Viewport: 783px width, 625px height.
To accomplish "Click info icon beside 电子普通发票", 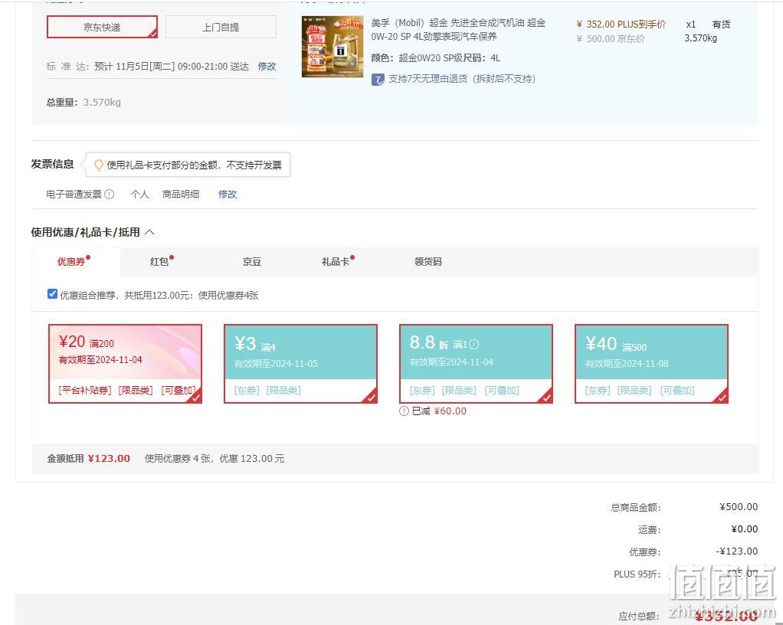I will [x=110, y=195].
